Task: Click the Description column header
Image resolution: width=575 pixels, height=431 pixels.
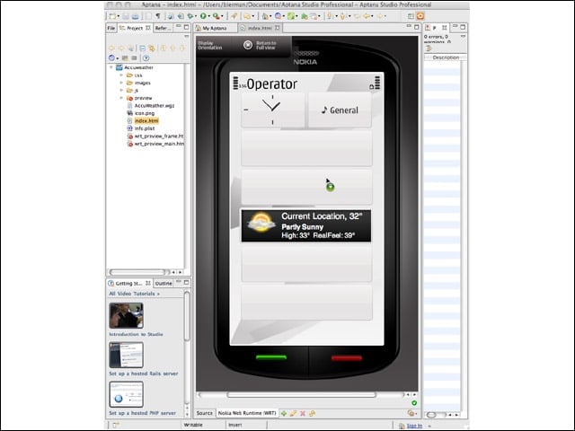Action: (x=446, y=57)
